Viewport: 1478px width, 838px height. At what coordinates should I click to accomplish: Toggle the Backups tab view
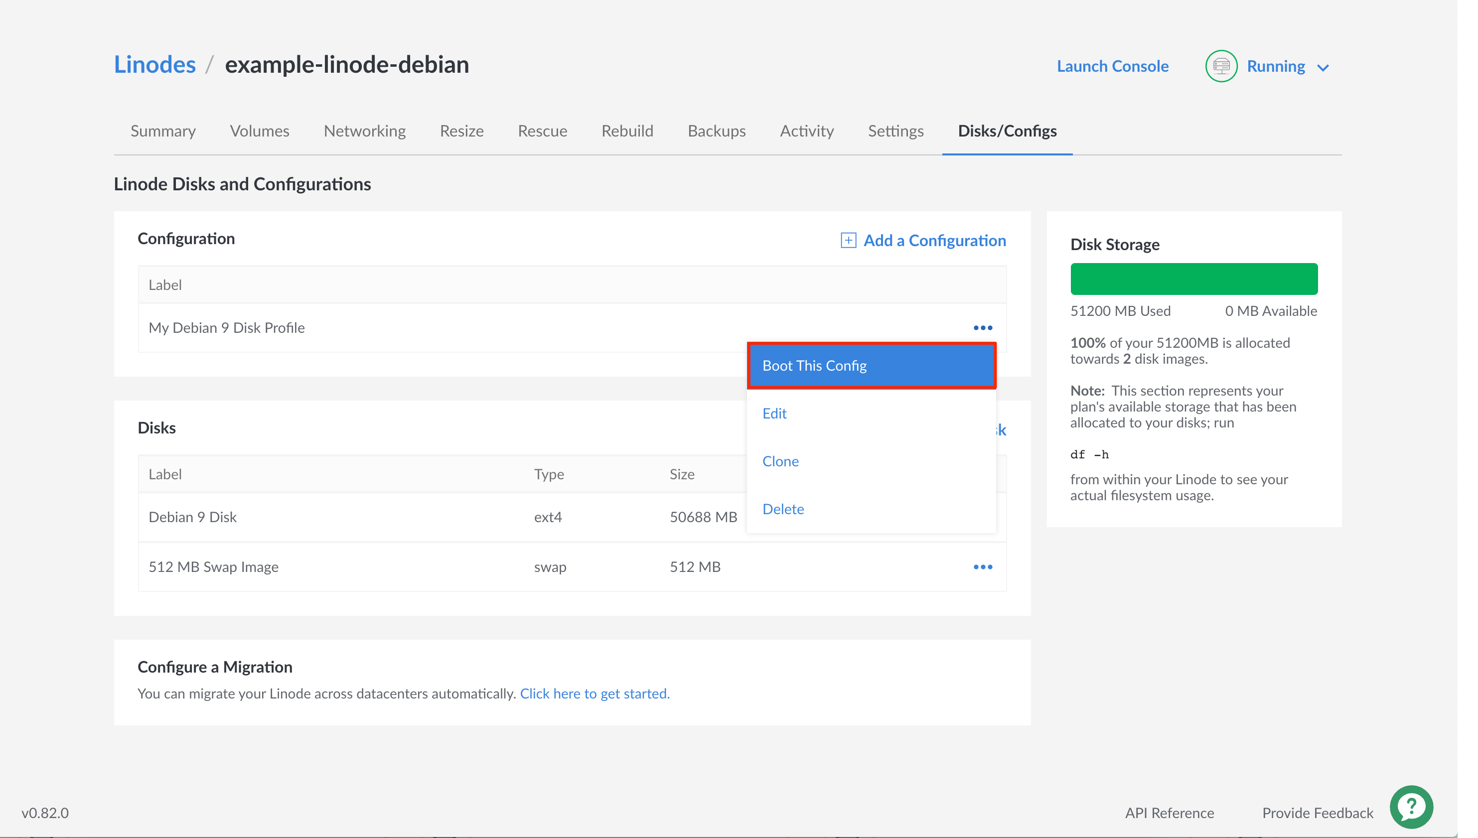point(717,130)
